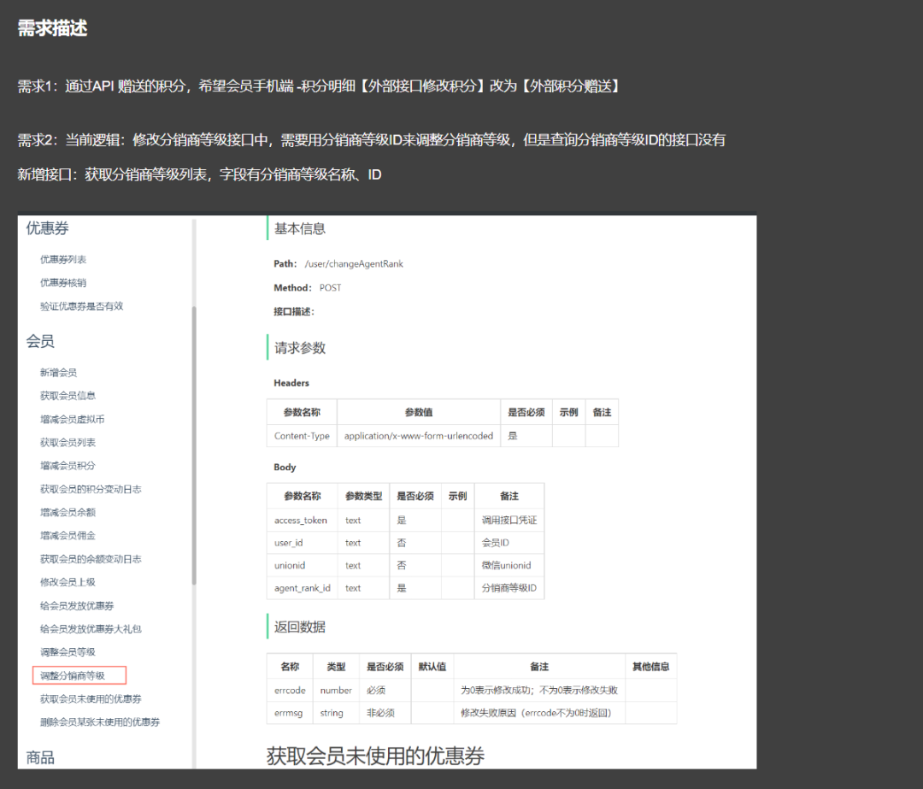This screenshot has width=923, height=789.
Task: Select 优惠券核销 in the sidebar
Action: tap(63, 283)
